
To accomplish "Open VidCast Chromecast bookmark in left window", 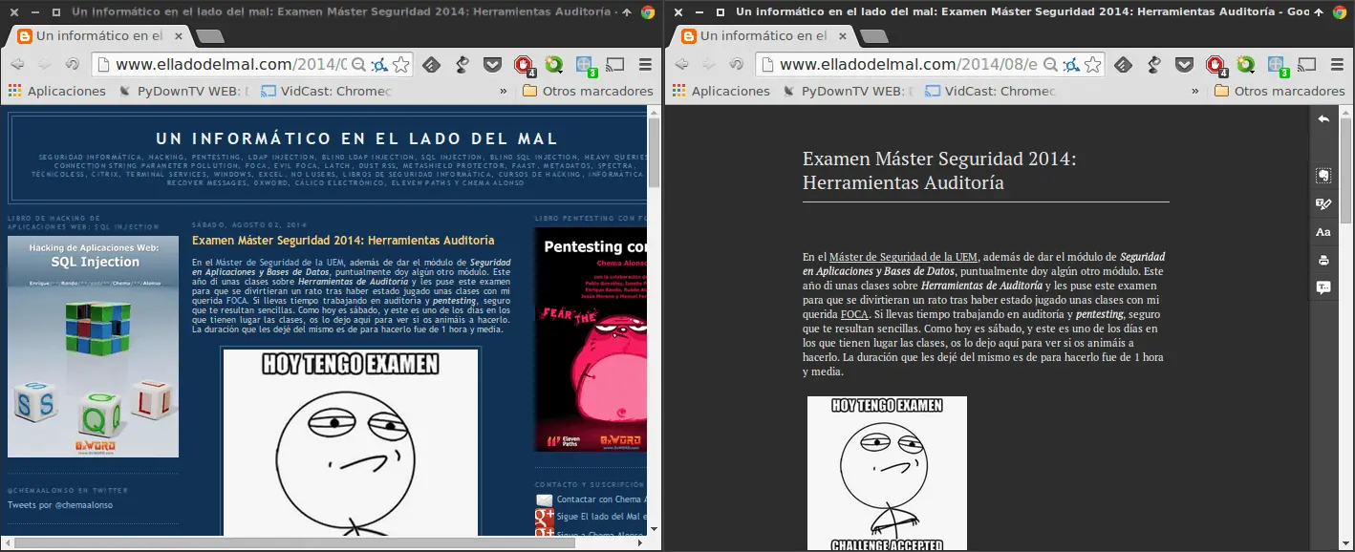I will coord(326,91).
